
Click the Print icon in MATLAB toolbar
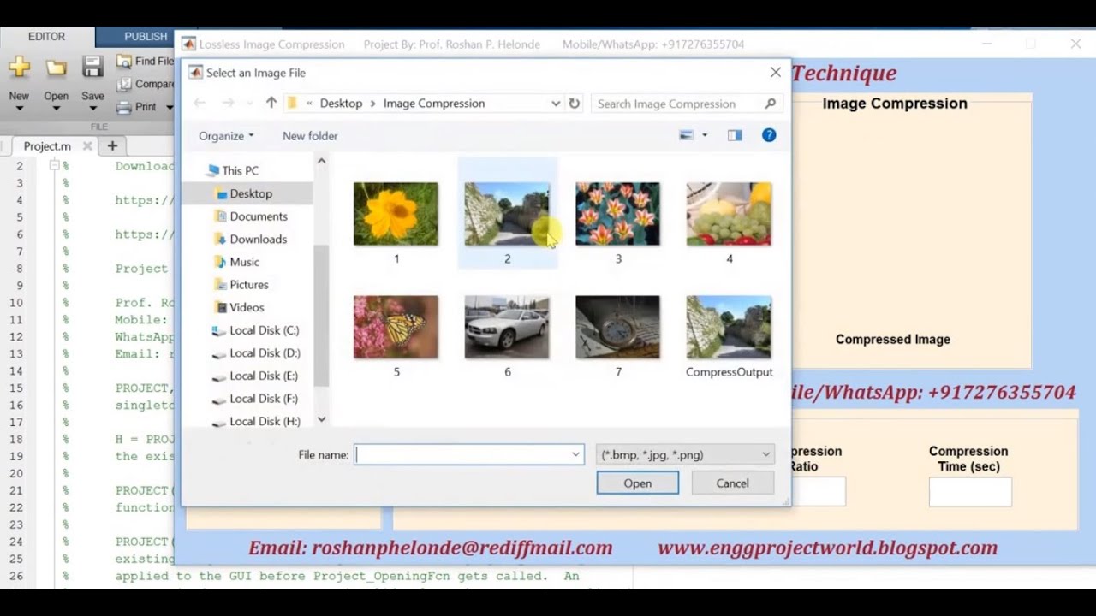[x=124, y=107]
